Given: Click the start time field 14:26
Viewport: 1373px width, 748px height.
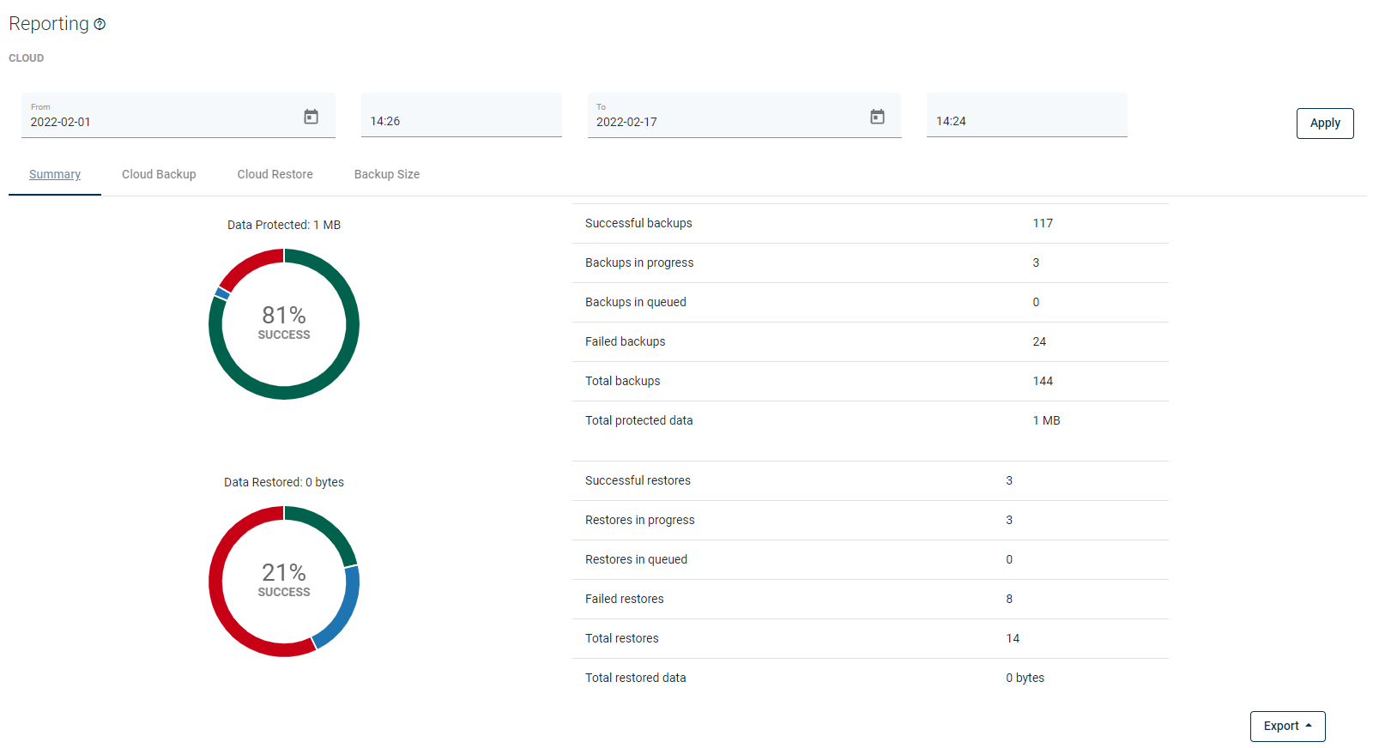Looking at the screenshot, I should (x=461, y=121).
